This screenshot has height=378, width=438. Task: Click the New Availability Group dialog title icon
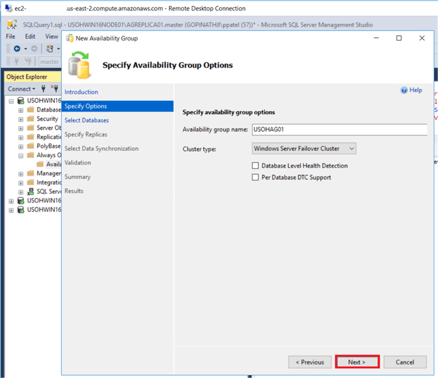pyautogui.click(x=70, y=38)
